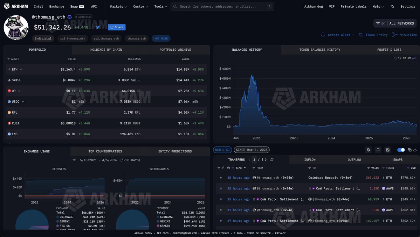Go to next transfers page arrow

(266, 159)
